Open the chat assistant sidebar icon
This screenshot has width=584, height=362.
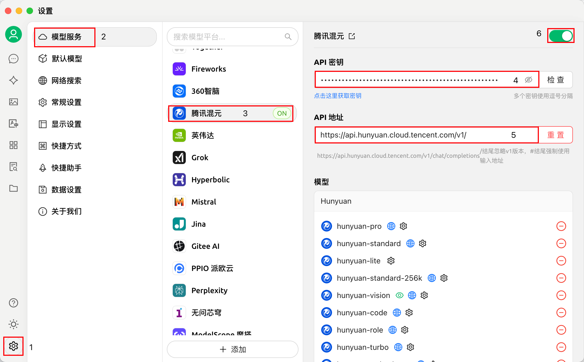coord(14,59)
